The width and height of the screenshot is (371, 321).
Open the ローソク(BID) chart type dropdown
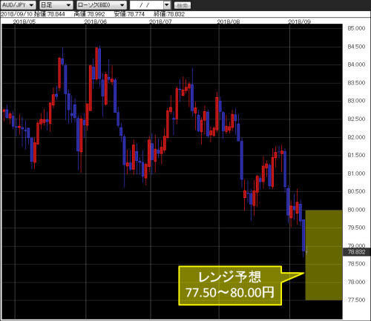coord(102,5)
